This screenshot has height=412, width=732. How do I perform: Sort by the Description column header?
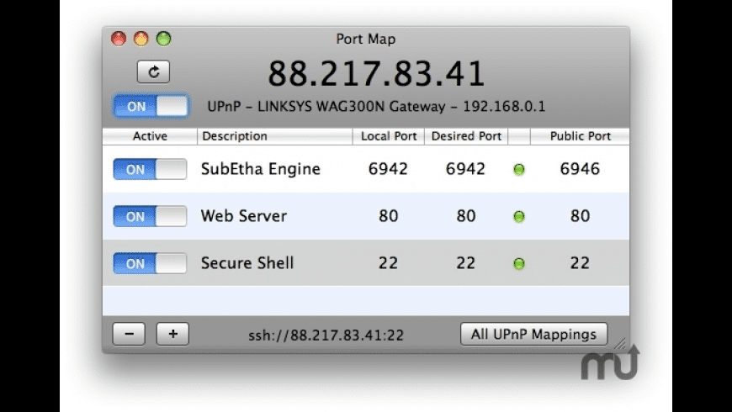pos(274,136)
